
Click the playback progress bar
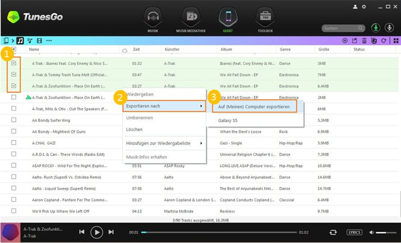click(x=219, y=233)
